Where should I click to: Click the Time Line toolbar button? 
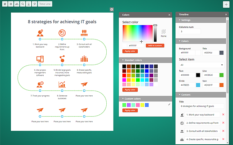click(45, 4)
